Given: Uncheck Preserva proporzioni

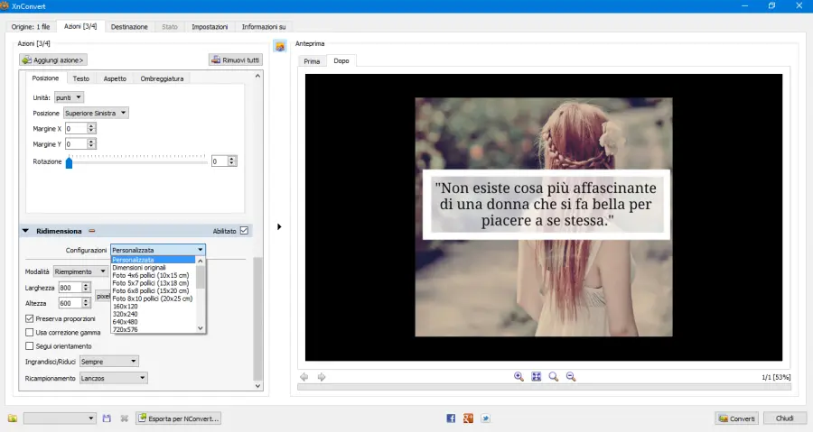Looking at the screenshot, I should (x=30, y=318).
